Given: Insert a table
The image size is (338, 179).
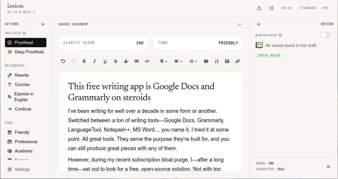Looking at the screenshot, I should pyautogui.click(x=206, y=62).
